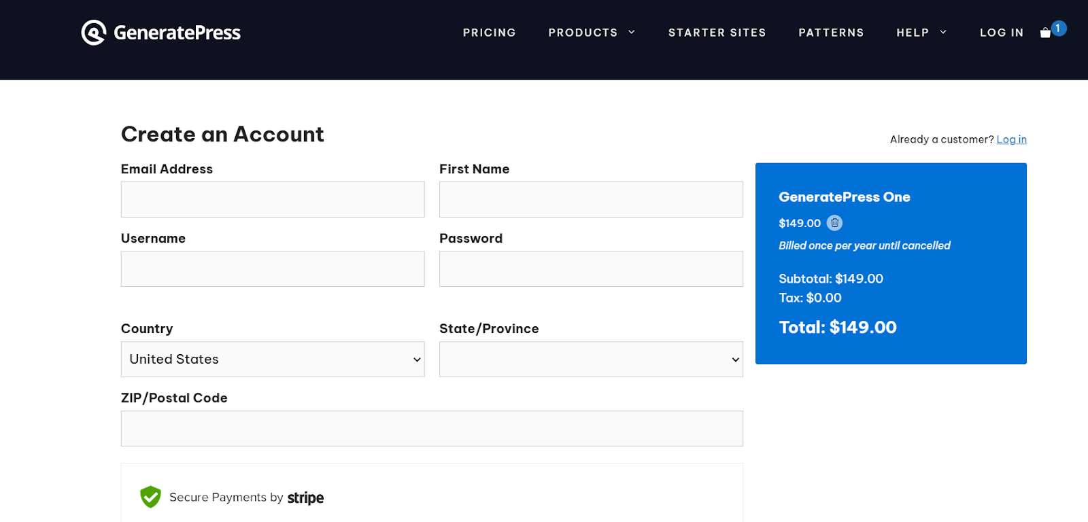
Task: Expand the Products menu chevron
Action: tap(632, 33)
